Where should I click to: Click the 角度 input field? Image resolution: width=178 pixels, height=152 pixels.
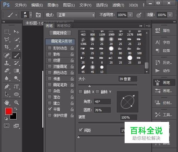coord(102,102)
